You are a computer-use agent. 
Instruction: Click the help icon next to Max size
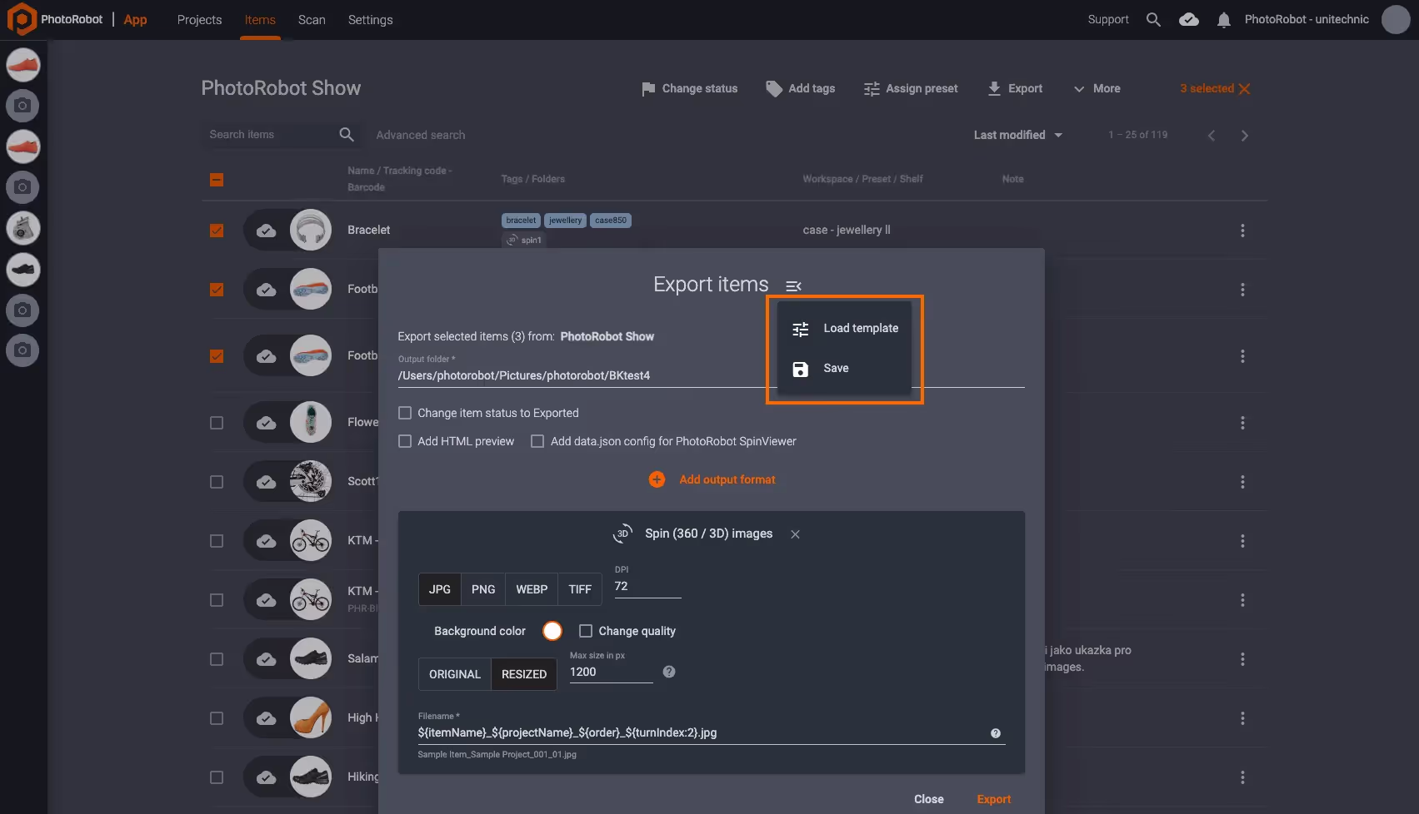click(x=669, y=672)
